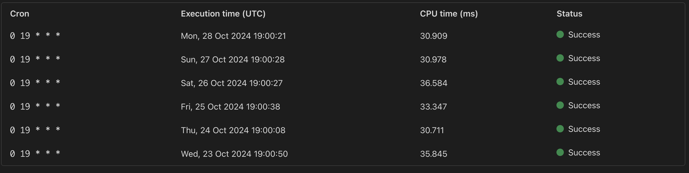689x173 pixels.
Task: Click CPU time value 36.584
Action: [434, 83]
